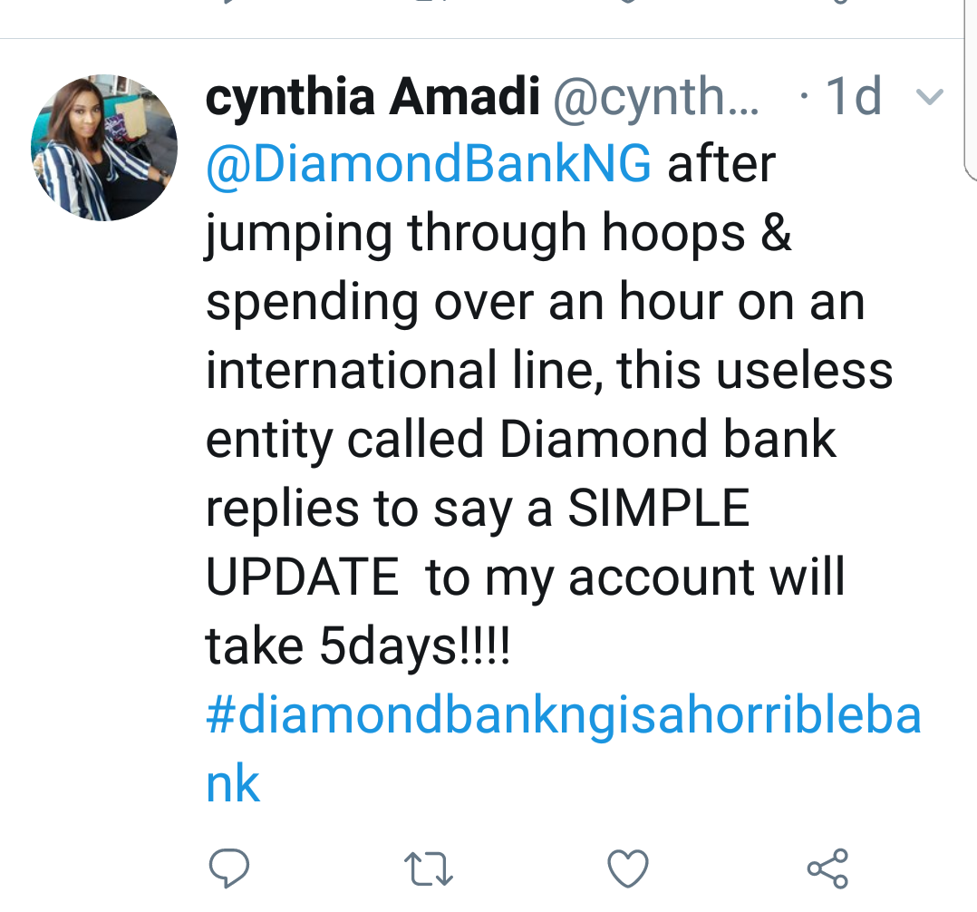Click 'entity called Diamond bank' tweet line
The height and width of the screenshot is (912, 977).
click(x=520, y=440)
